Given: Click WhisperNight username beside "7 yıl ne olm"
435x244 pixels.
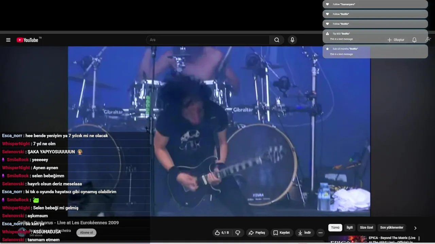Looking at the screenshot, I should click(x=16, y=144).
